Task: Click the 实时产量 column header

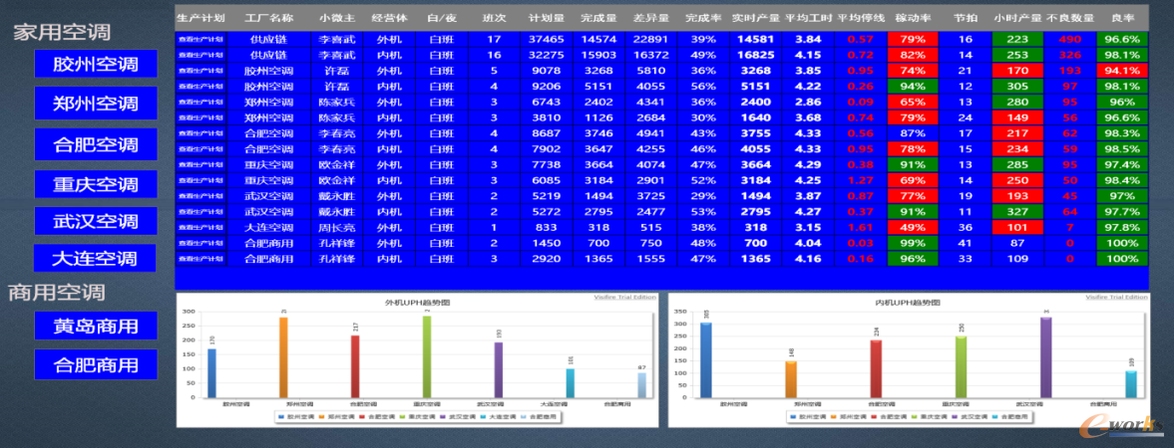Action: click(756, 17)
